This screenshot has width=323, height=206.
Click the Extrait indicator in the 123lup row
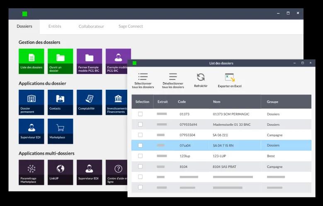[x=162, y=156]
